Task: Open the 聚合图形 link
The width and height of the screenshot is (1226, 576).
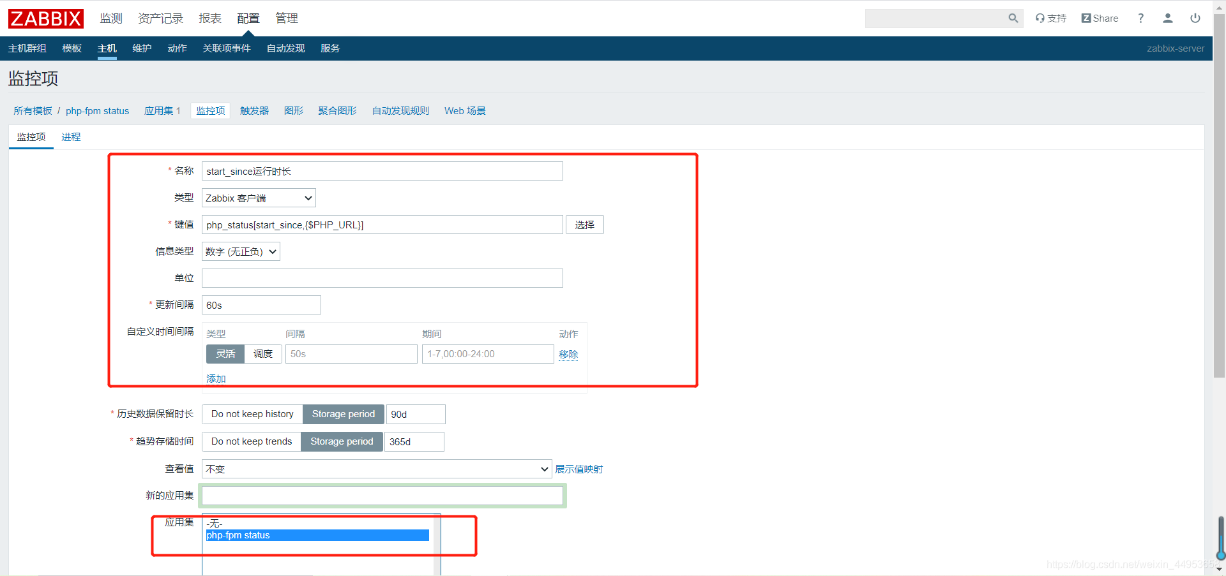Action: [x=338, y=111]
